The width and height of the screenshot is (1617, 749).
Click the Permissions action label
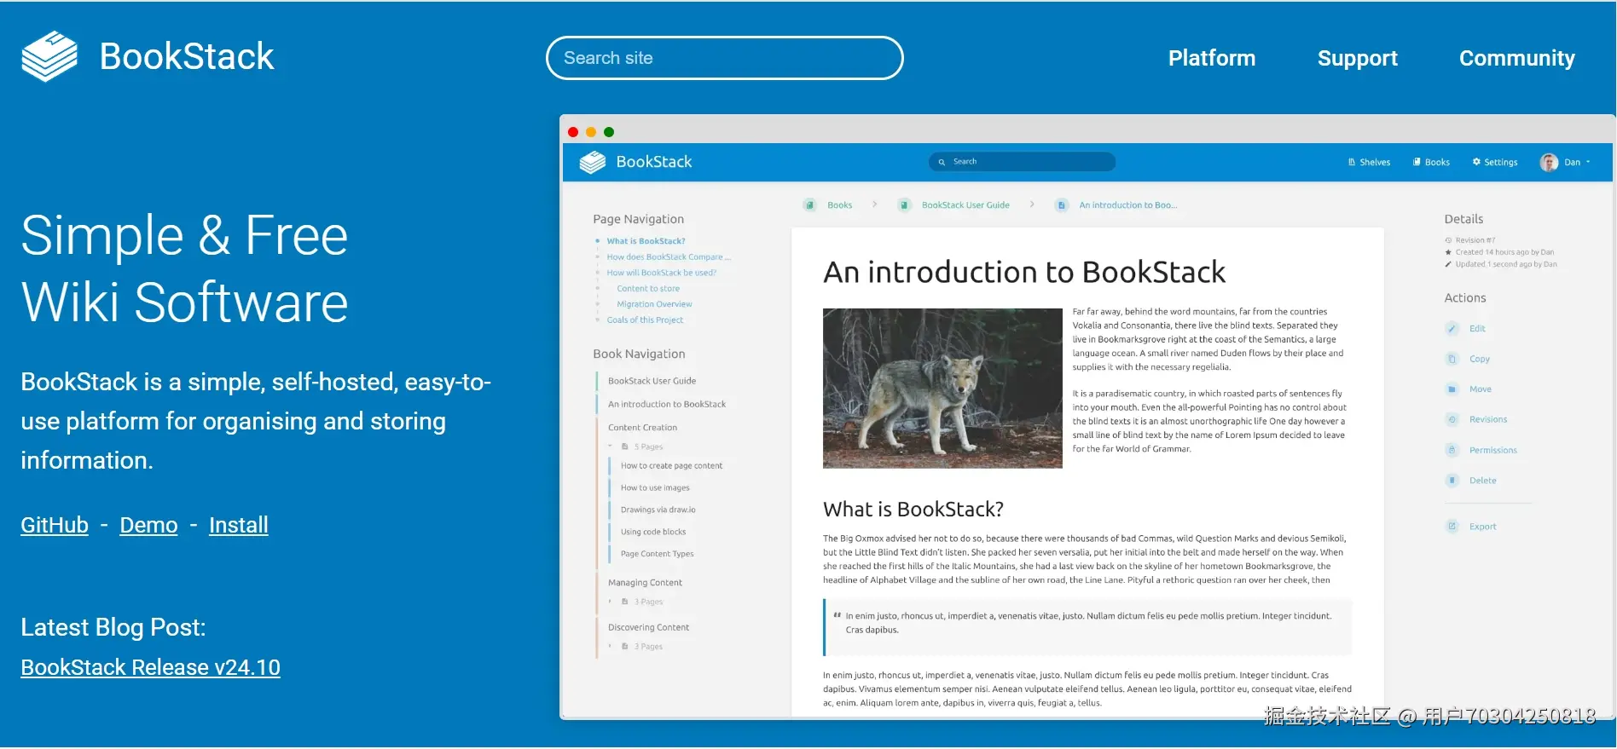coord(1492,451)
